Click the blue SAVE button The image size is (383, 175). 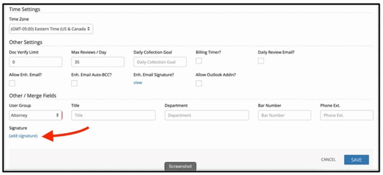356,160
